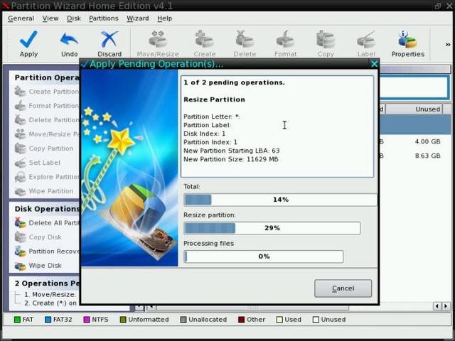Click the Wipe Partition text label

click(51, 191)
